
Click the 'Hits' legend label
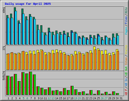[126, 10]
